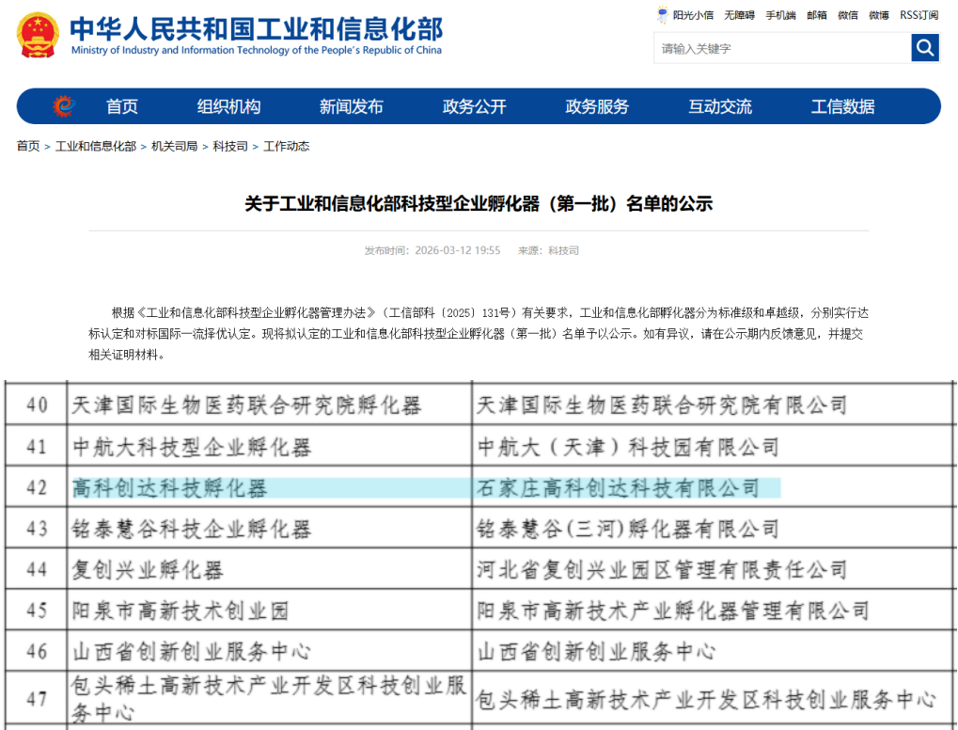
Task: Open the 组织机构 menu item
Action: [228, 106]
